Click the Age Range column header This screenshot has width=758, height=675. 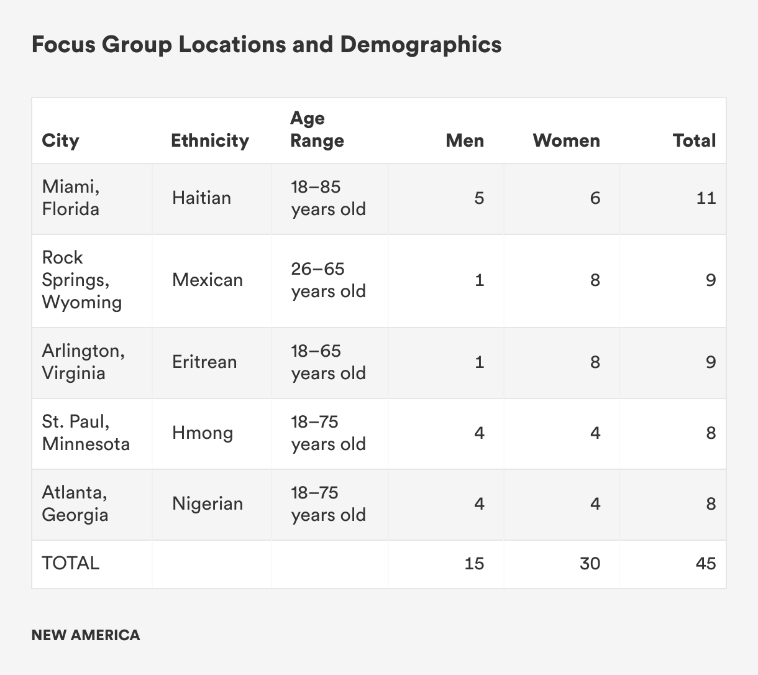317,129
